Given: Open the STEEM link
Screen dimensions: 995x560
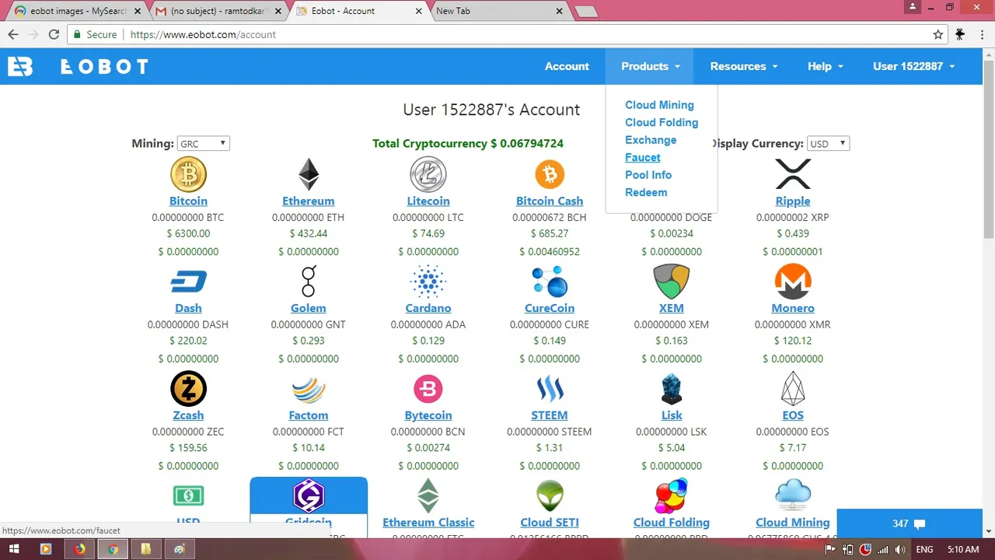Looking at the screenshot, I should coord(550,415).
